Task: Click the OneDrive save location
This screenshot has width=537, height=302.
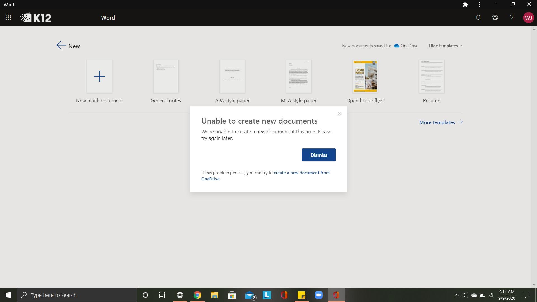Action: click(406, 46)
